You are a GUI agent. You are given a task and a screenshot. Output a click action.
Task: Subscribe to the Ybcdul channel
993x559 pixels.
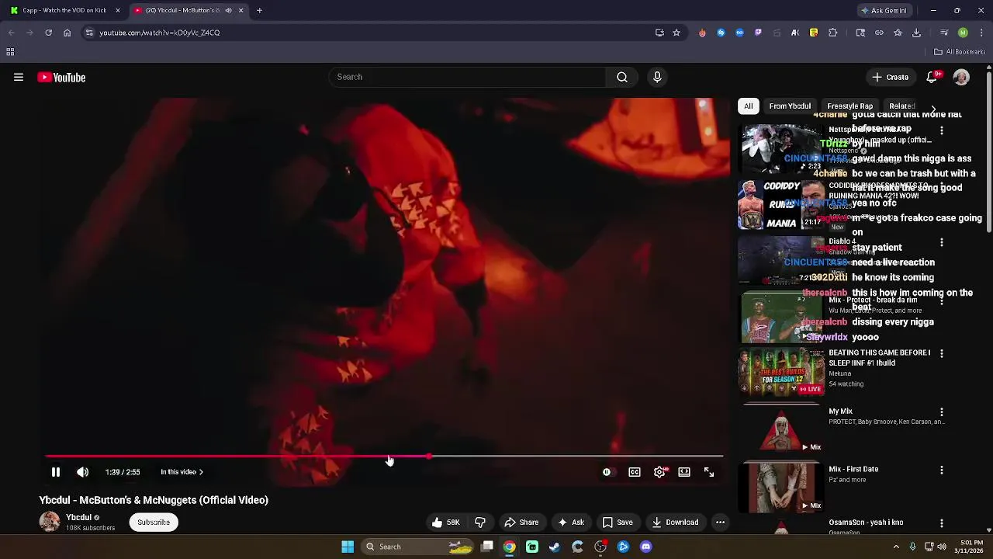point(154,523)
